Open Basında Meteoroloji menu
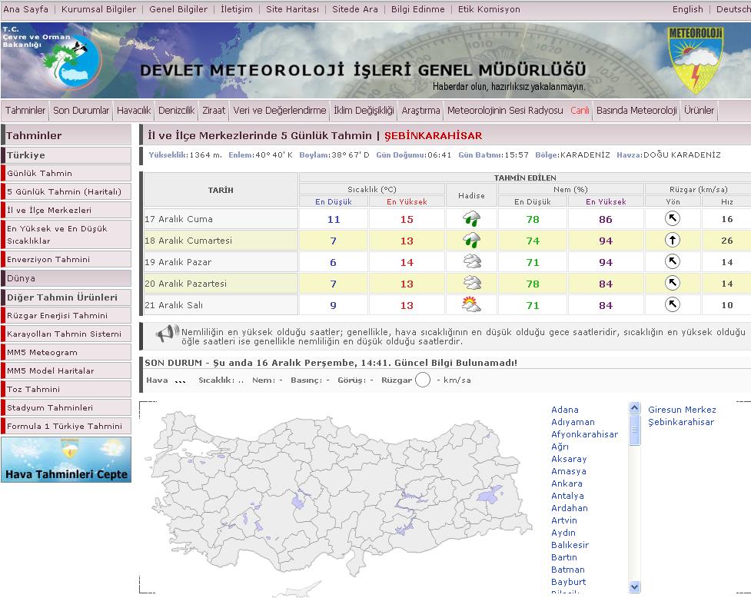This screenshot has width=751, height=598. 636,111
